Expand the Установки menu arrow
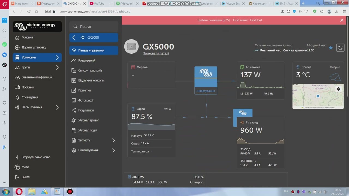The height and width of the screenshot is (196, 349). tap(57, 57)
